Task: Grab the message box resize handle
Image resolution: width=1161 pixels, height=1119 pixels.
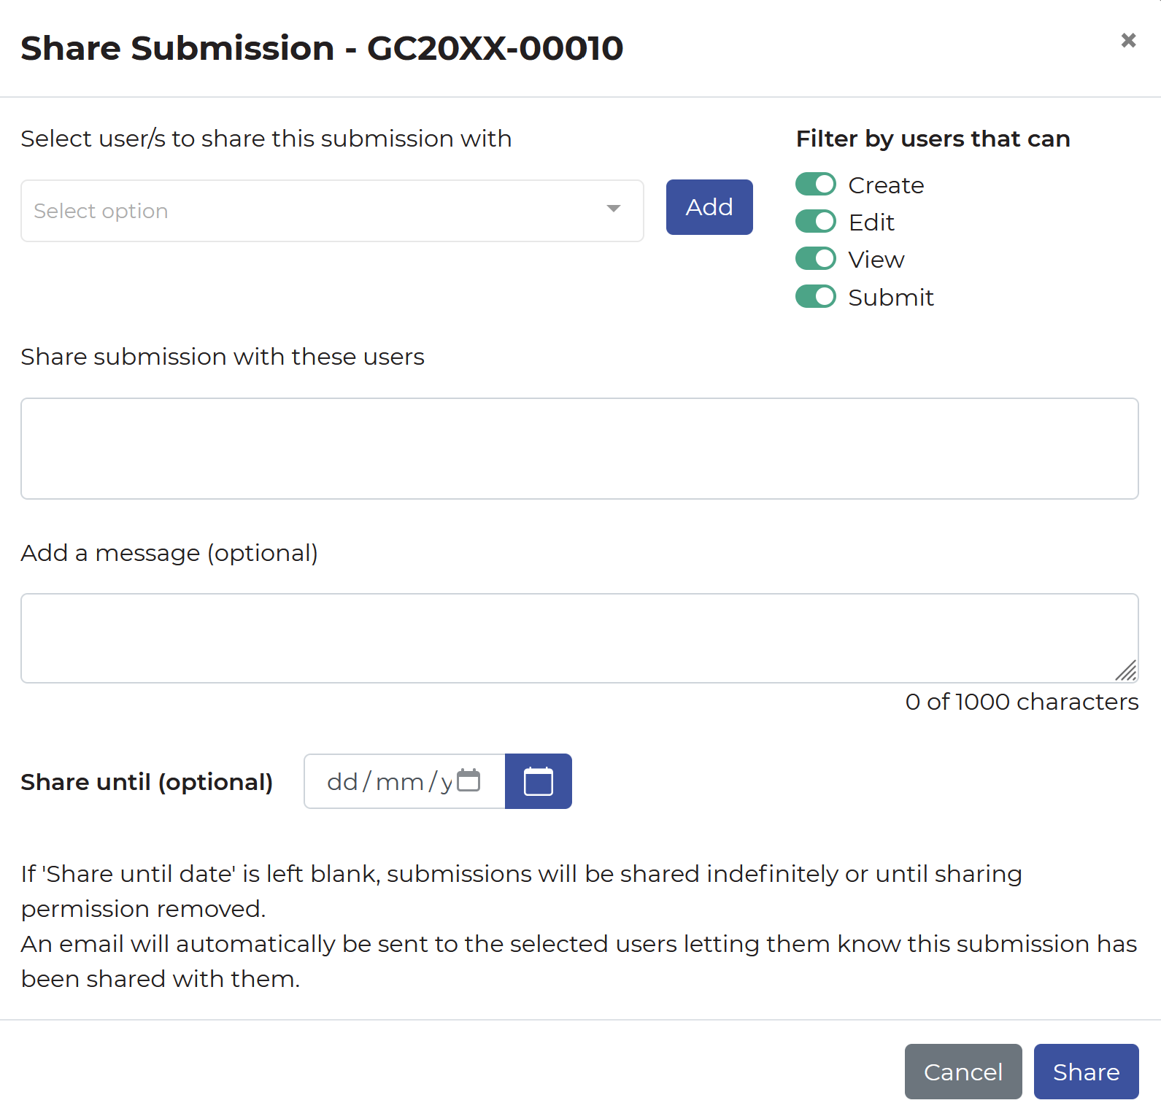Action: (x=1127, y=671)
